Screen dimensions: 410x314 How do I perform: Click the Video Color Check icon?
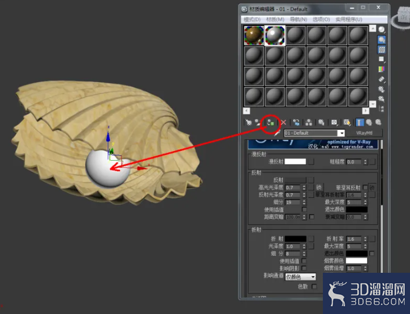382,69
